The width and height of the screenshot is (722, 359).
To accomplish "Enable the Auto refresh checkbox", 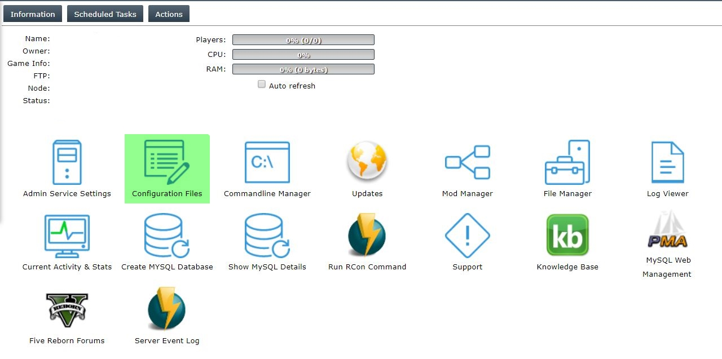I will tap(262, 85).
